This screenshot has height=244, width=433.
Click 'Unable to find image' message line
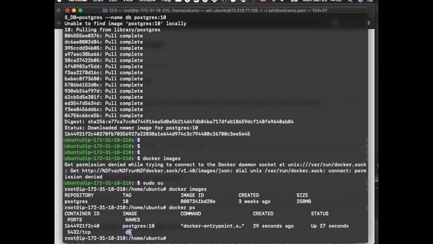point(125,24)
